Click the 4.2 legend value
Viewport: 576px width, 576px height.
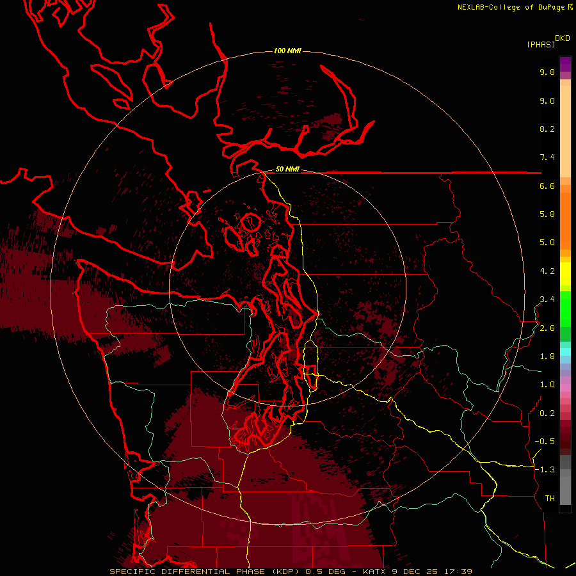coord(547,271)
